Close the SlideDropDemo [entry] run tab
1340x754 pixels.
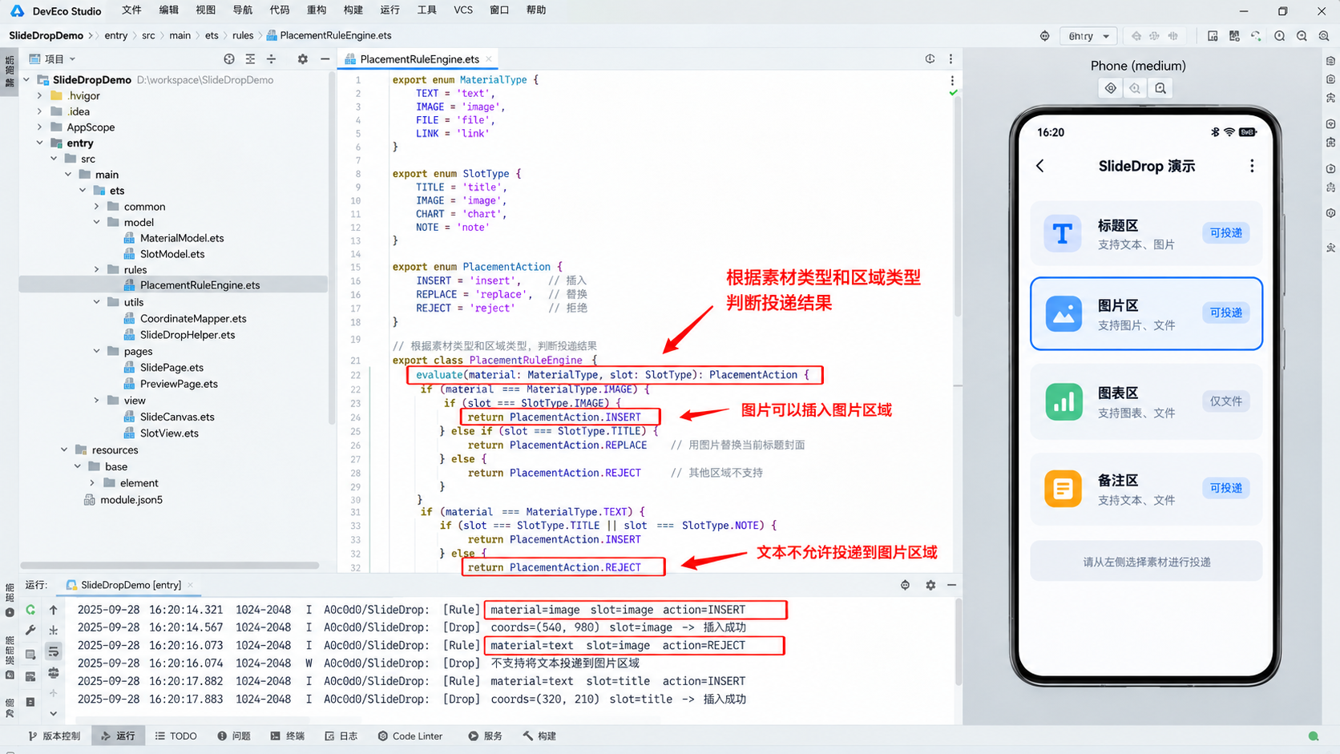tap(190, 585)
